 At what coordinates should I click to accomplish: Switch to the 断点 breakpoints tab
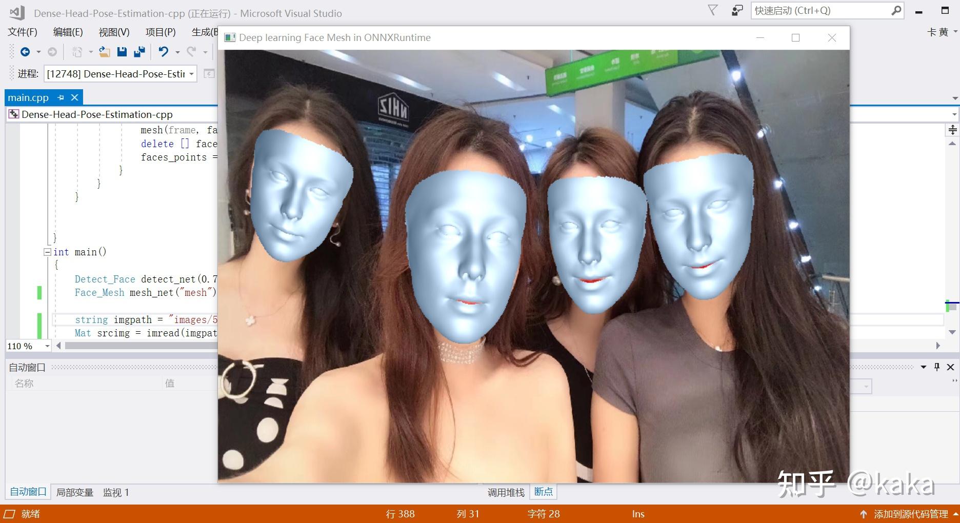click(x=543, y=492)
